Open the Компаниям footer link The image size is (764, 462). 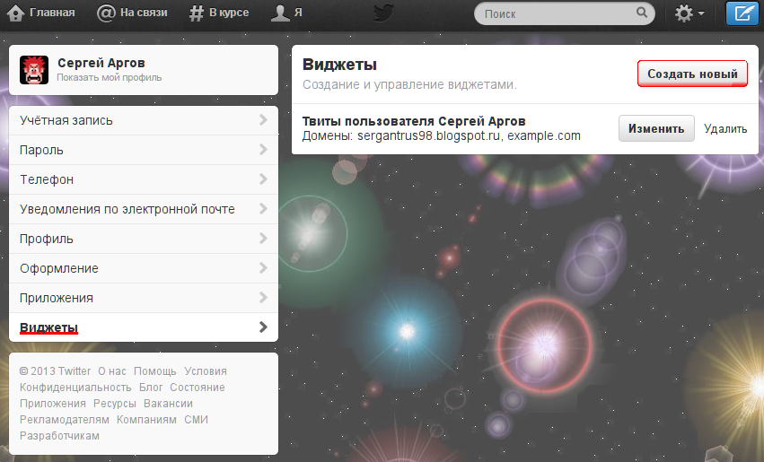click(146, 420)
